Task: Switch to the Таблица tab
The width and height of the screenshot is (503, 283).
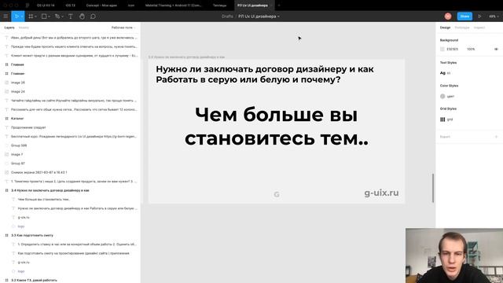Action: pyautogui.click(x=220, y=6)
